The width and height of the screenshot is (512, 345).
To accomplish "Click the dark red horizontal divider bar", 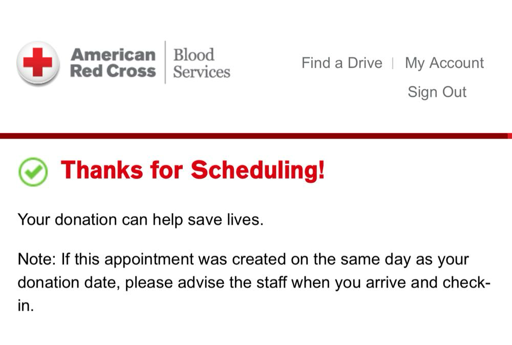I will coord(256,136).
